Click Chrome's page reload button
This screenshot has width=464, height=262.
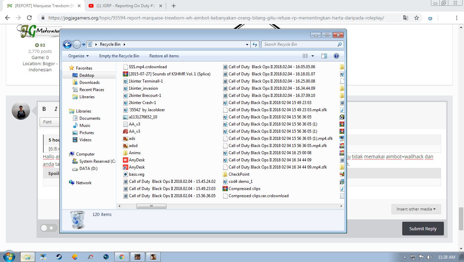[29, 18]
